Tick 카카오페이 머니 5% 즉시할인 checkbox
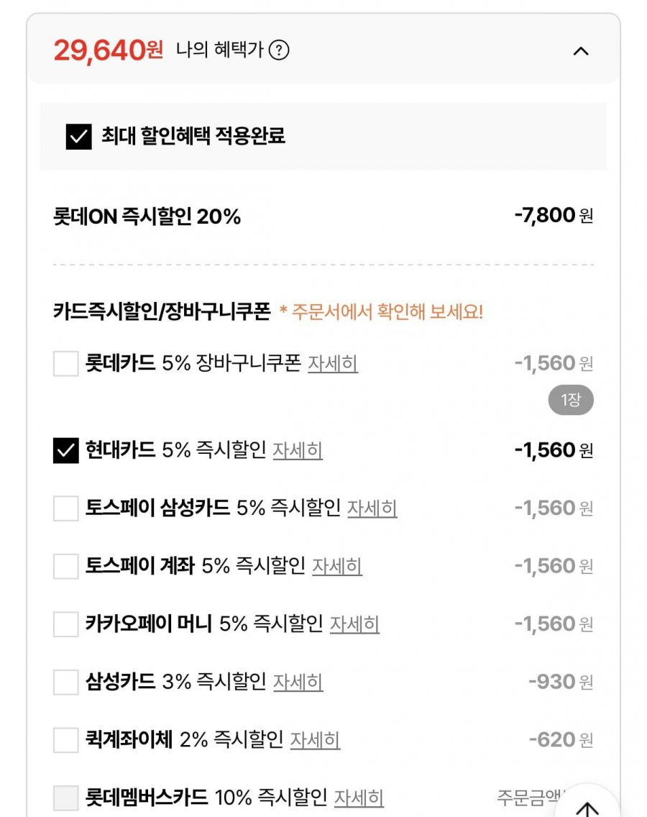This screenshot has height=817, width=647. [66, 624]
